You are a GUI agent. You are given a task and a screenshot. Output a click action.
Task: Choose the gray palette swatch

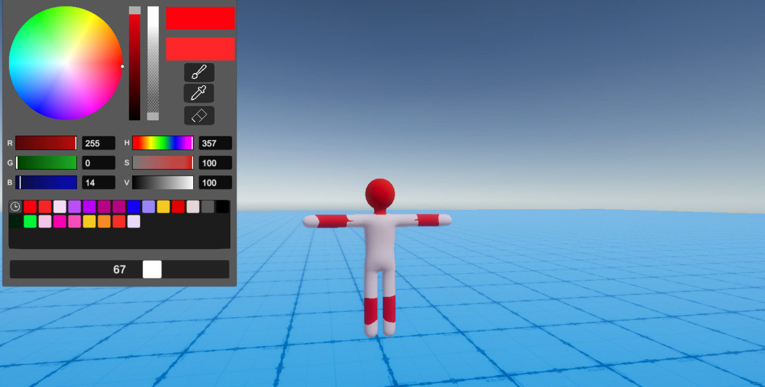click(208, 207)
